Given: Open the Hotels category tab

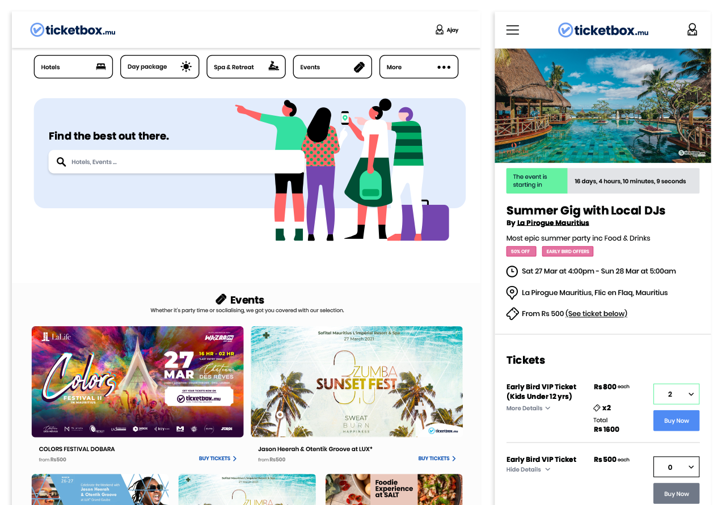Looking at the screenshot, I should (73, 67).
